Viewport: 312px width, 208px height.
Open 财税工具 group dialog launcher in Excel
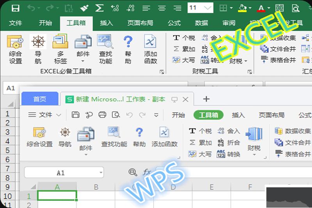point(250,72)
